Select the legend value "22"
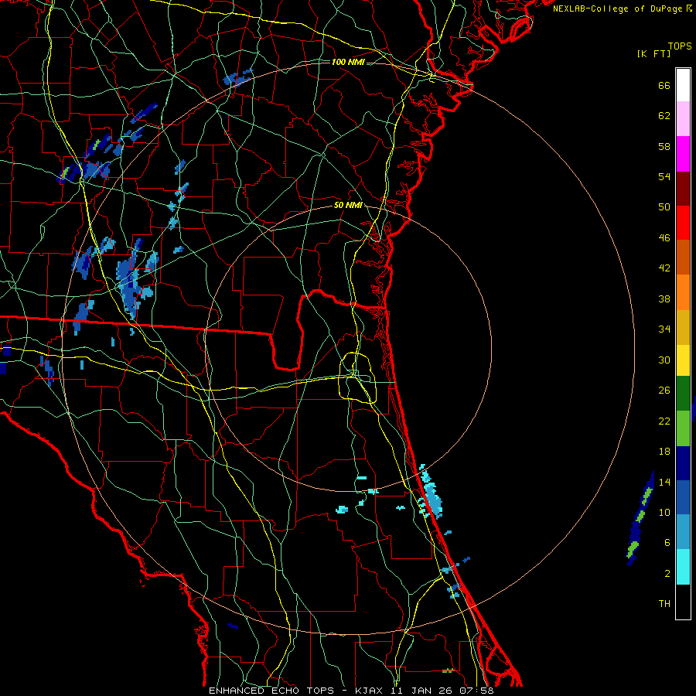The image size is (696, 696). 664,421
